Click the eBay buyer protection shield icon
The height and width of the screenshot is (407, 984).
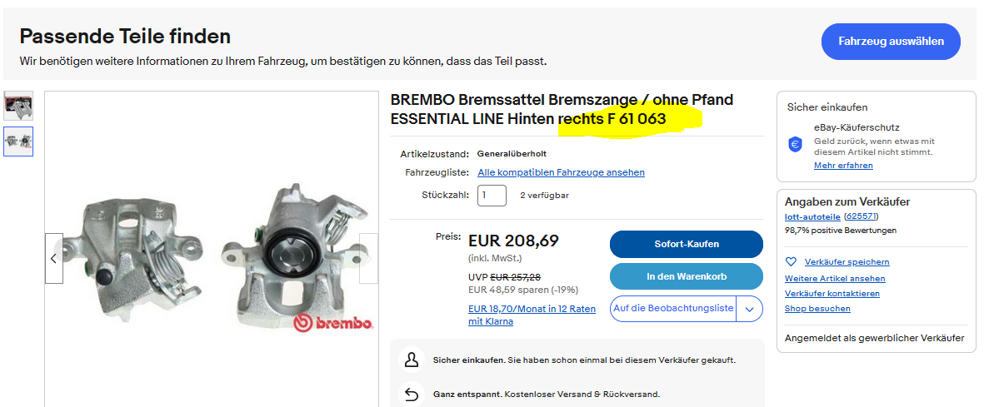click(795, 144)
